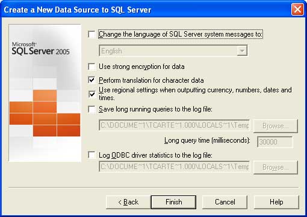Click the English language combo box

coord(173,51)
